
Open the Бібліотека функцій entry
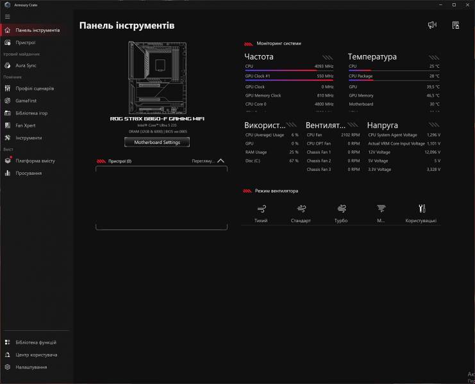[x=36, y=342]
